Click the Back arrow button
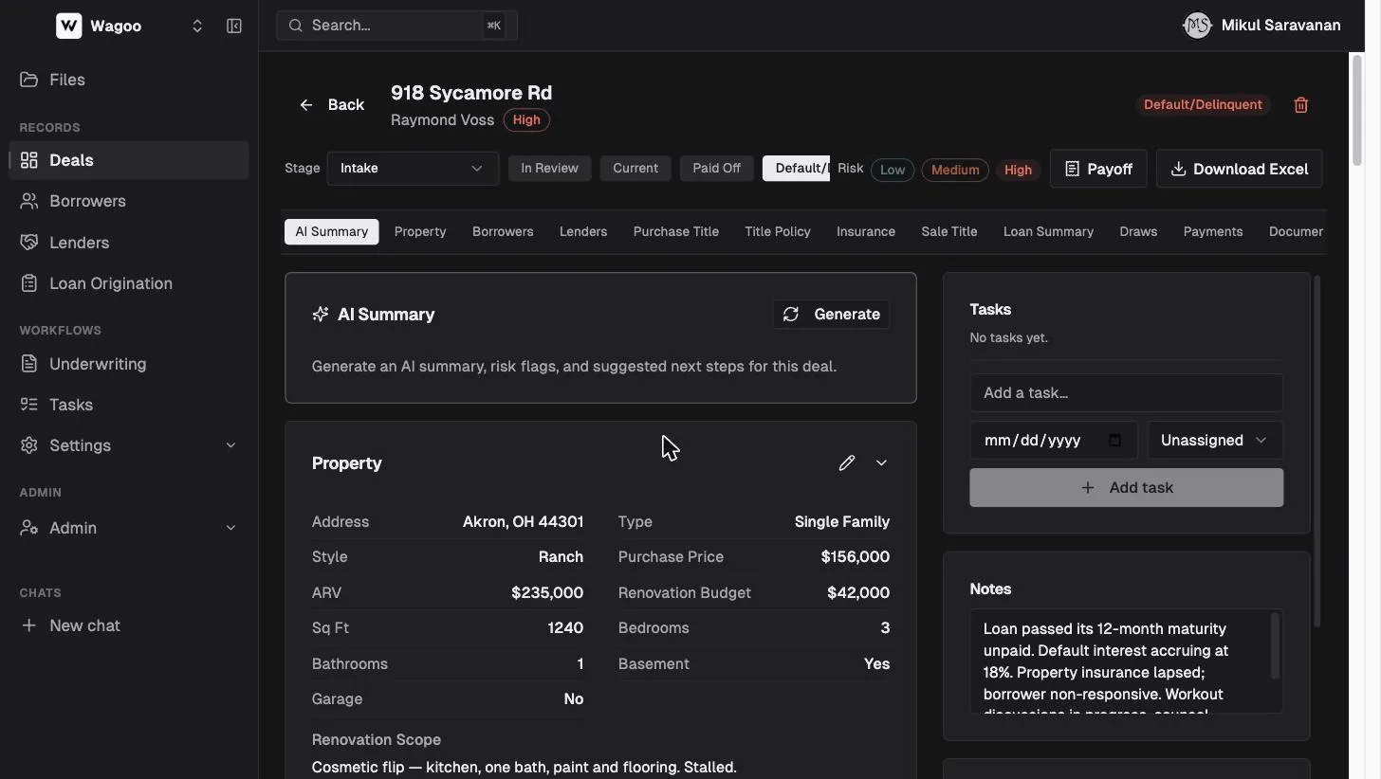This screenshot has width=1381, height=779. coord(332,105)
